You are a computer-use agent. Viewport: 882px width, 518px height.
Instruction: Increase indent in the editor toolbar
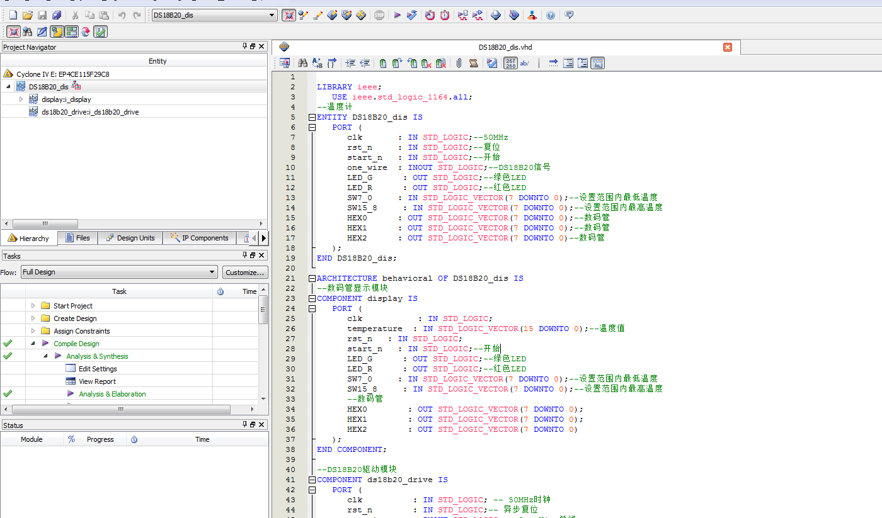[x=350, y=63]
